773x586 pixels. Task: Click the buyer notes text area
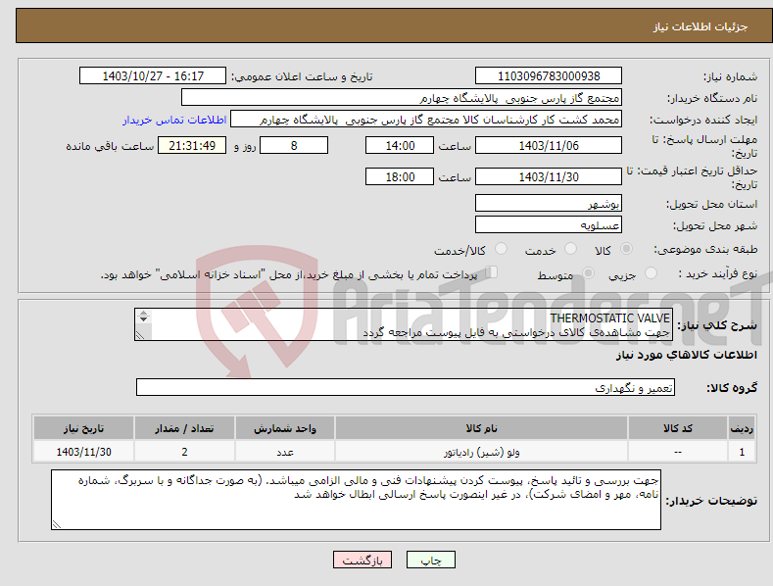pos(356,500)
